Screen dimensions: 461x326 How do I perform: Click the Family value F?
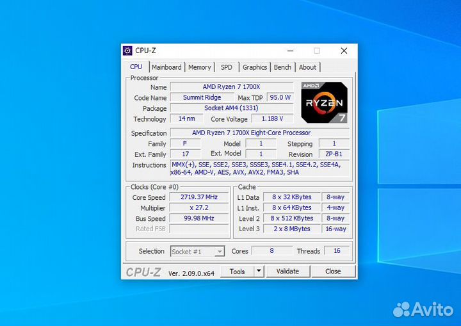(185, 143)
